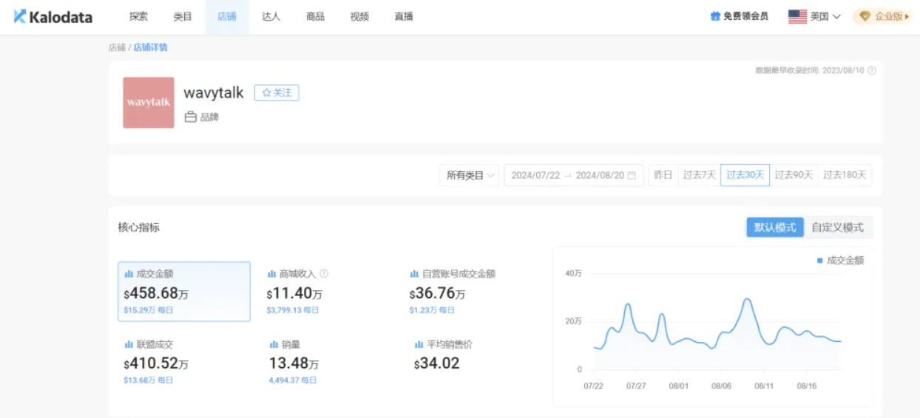
Task: Click the $3,799.13 每日 value
Action: (x=292, y=310)
